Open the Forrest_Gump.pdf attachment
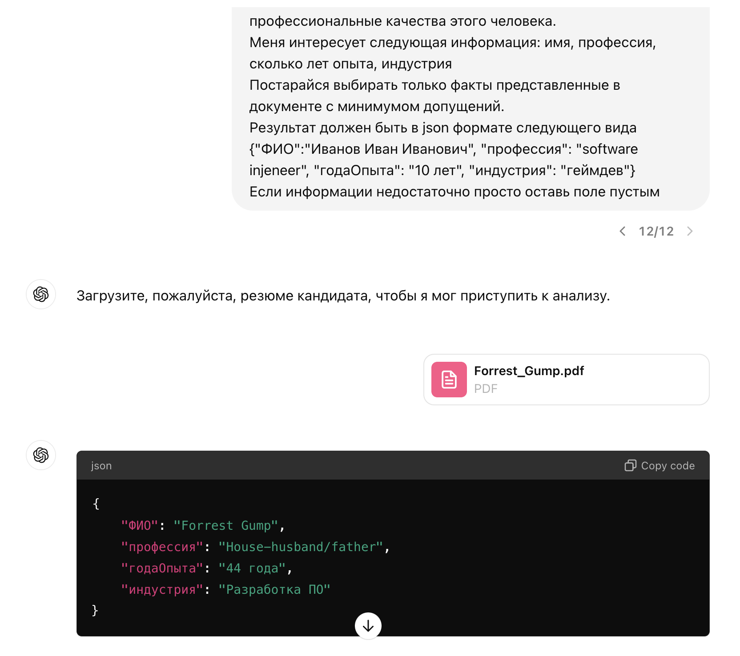This screenshot has height=656, width=740. pos(566,380)
